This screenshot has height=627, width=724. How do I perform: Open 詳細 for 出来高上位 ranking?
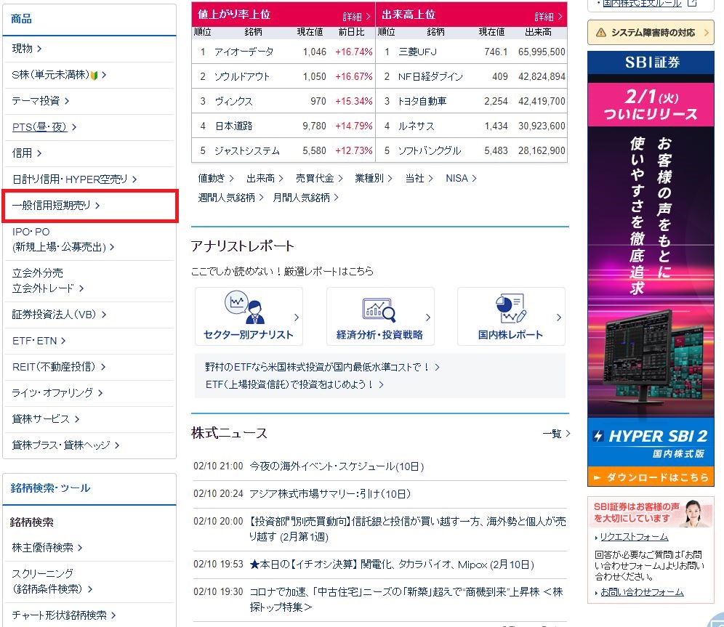click(549, 17)
